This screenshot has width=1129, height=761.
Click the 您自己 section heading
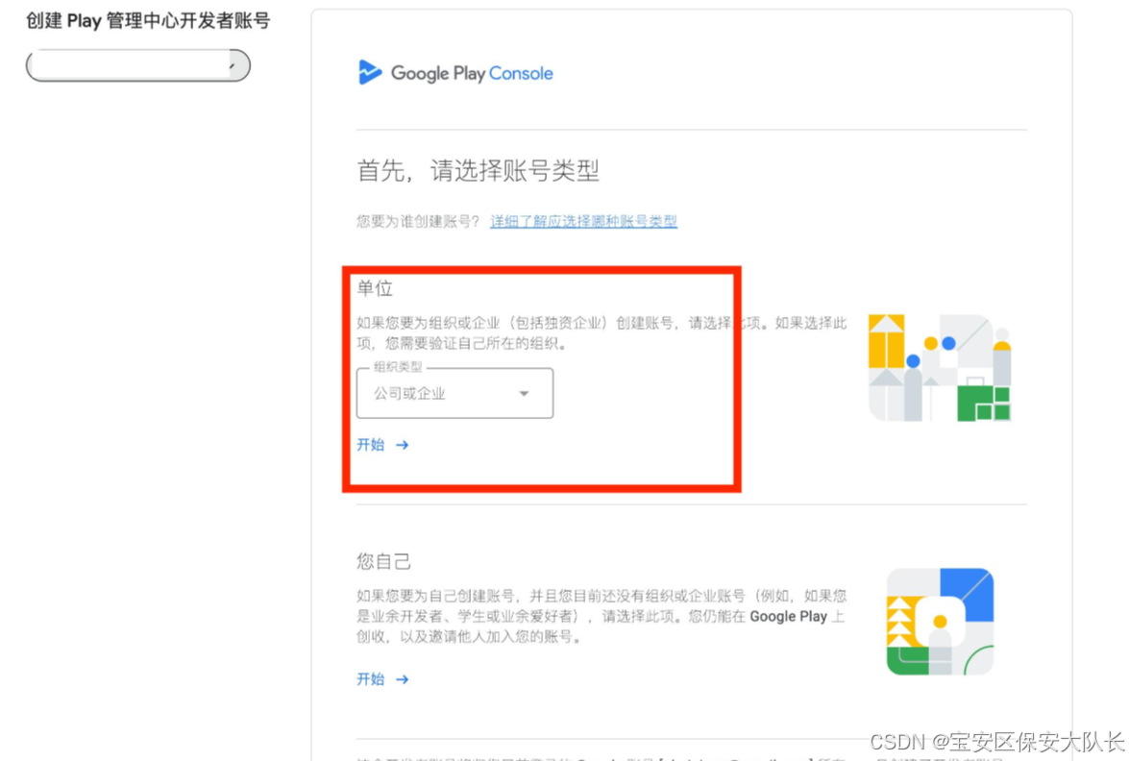[383, 561]
